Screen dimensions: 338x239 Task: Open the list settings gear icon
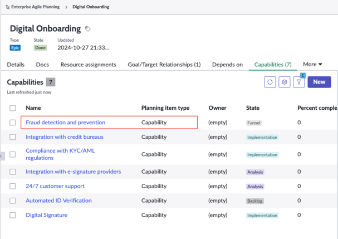(x=285, y=82)
